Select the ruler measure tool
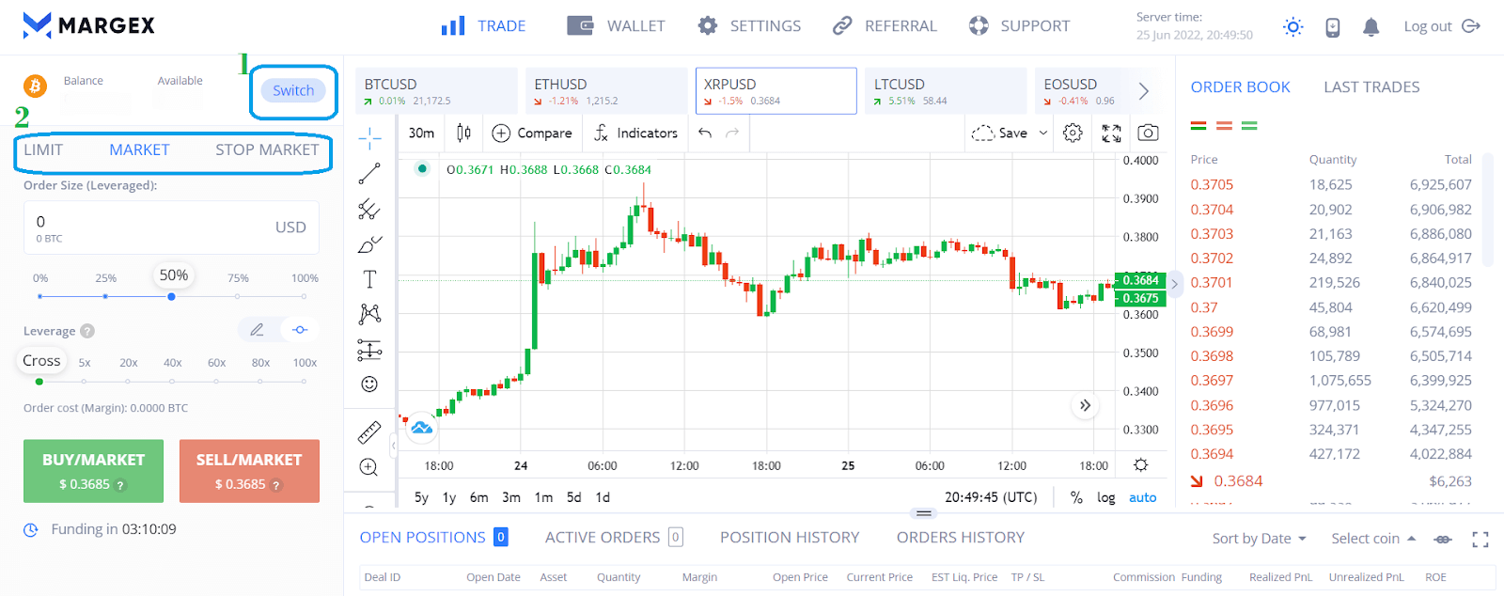Image resolution: width=1504 pixels, height=596 pixels. (369, 432)
